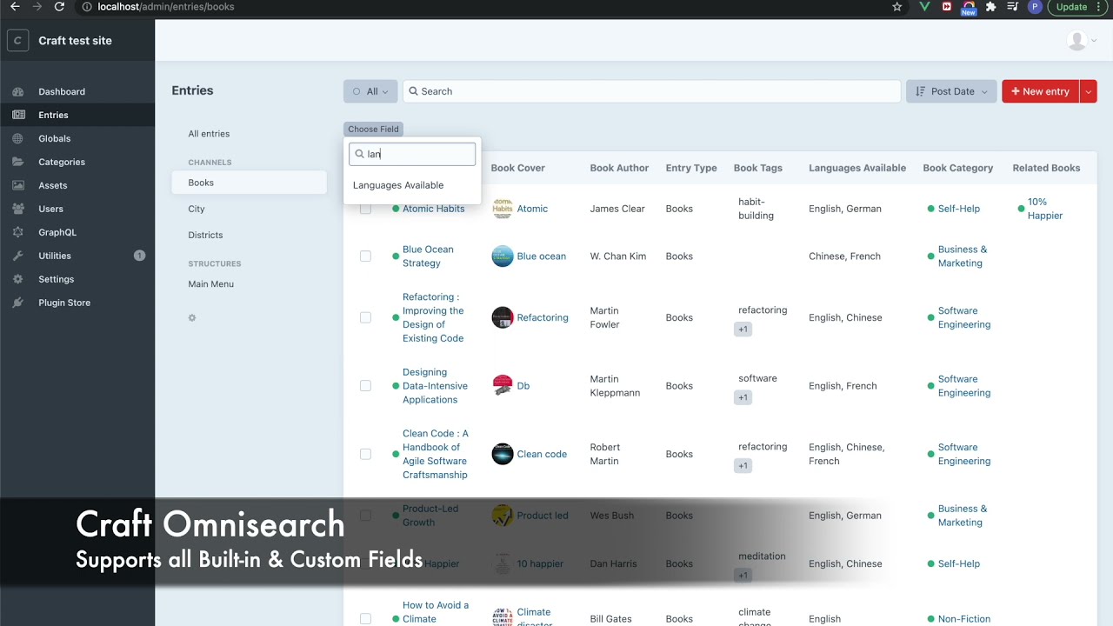This screenshot has height=626, width=1113.
Task: Open Business & Marketing for Blue Ocean
Action: (962, 256)
